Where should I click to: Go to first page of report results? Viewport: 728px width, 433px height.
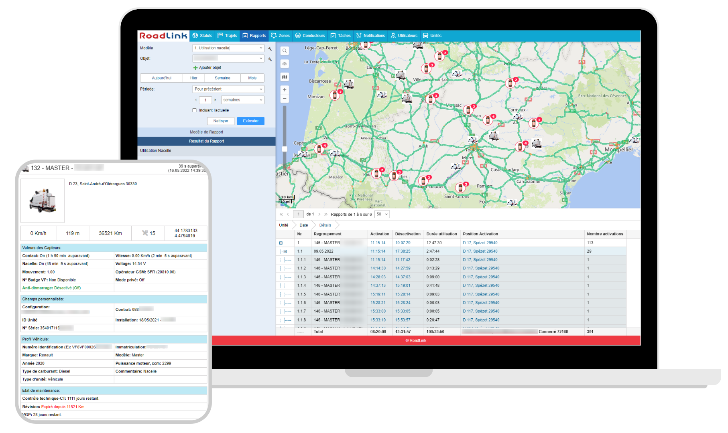pyautogui.click(x=281, y=214)
